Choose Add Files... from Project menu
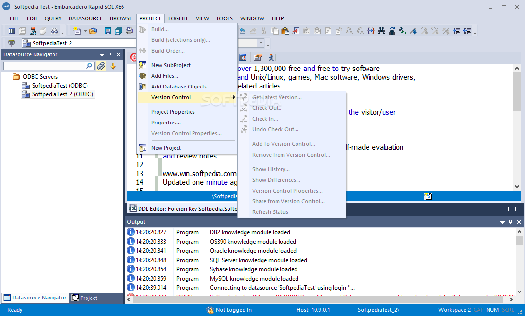 point(187,76)
